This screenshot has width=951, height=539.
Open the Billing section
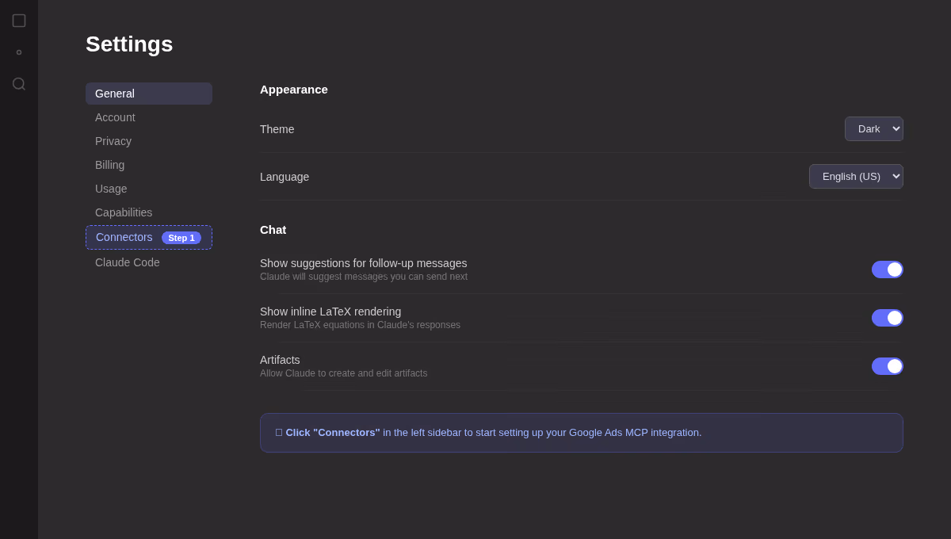tap(149, 165)
